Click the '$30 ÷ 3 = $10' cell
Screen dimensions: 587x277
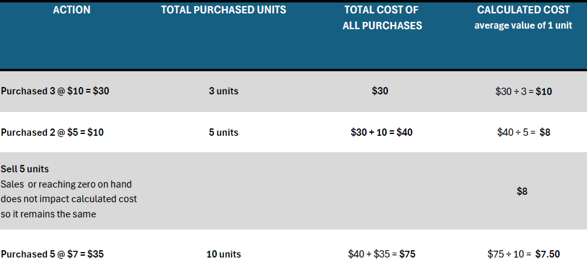pos(523,91)
